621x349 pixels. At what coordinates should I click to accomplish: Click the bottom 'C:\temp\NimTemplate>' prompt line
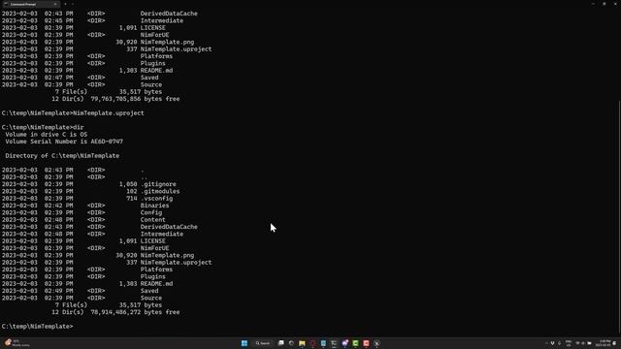pos(37,327)
